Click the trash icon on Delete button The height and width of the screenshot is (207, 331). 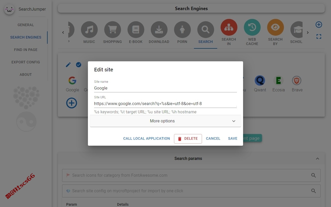tap(180, 139)
